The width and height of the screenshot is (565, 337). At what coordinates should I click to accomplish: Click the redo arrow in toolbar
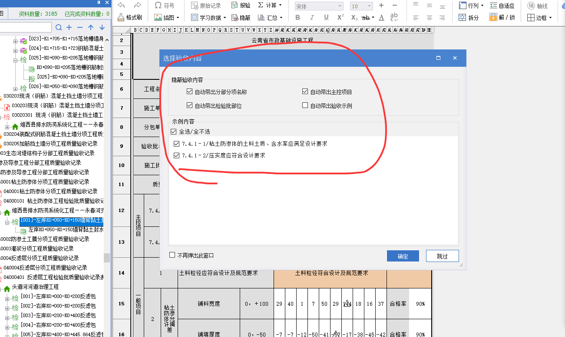coord(138,5)
